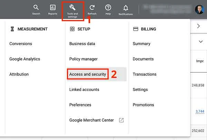Screen dimensions: 207x140
Task: Open Business data under Setup
Action: [x=82, y=44]
